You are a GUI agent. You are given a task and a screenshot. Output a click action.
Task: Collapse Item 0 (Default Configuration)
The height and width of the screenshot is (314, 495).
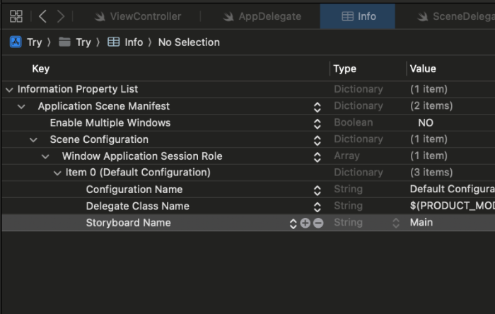tap(57, 173)
